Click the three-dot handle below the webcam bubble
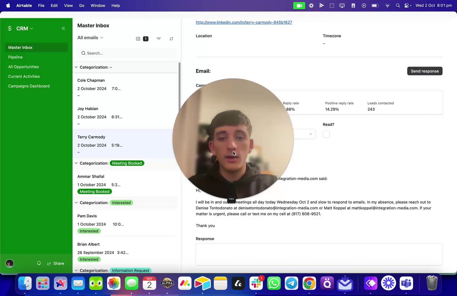 231,199
